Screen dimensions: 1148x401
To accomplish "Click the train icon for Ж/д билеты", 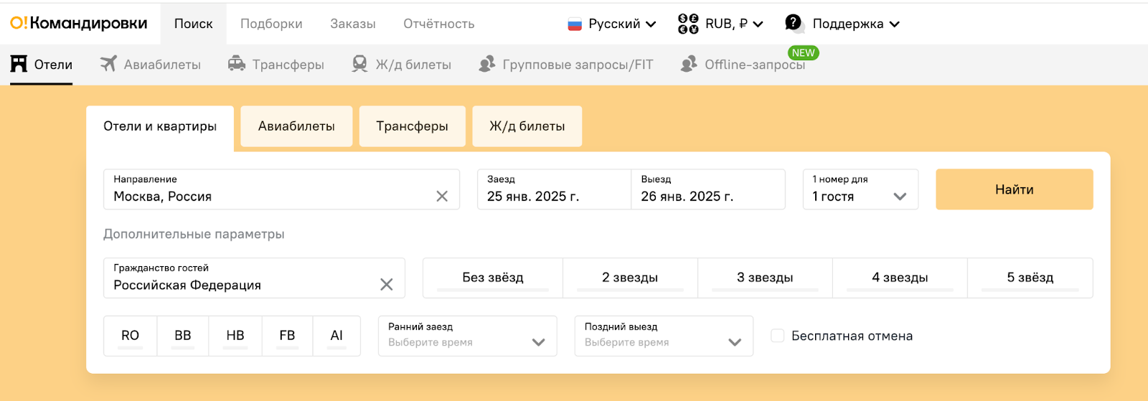I will click(360, 64).
